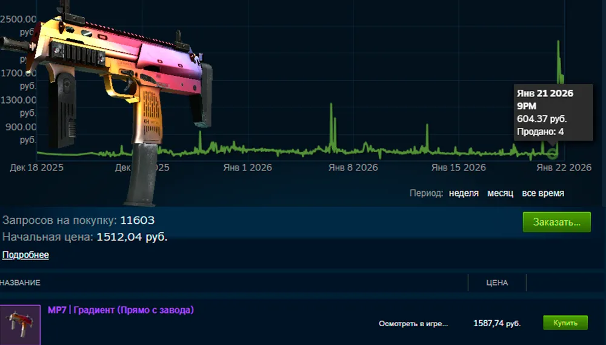The image size is (606, 345).
Task: Click the Период: label
Action: click(x=426, y=193)
